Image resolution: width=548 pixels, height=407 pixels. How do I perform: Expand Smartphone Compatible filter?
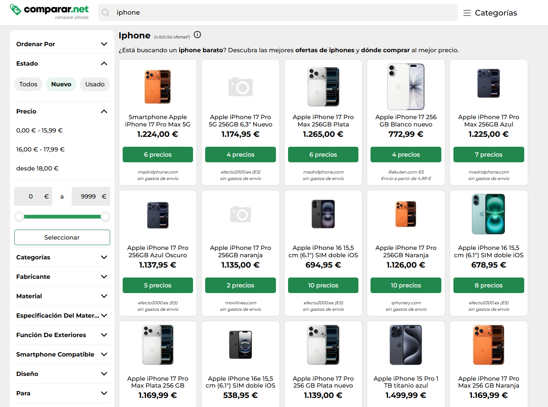point(62,354)
